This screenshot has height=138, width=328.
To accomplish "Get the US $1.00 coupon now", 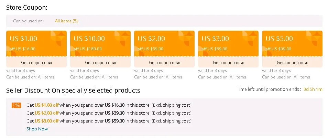I will pos(36,63).
